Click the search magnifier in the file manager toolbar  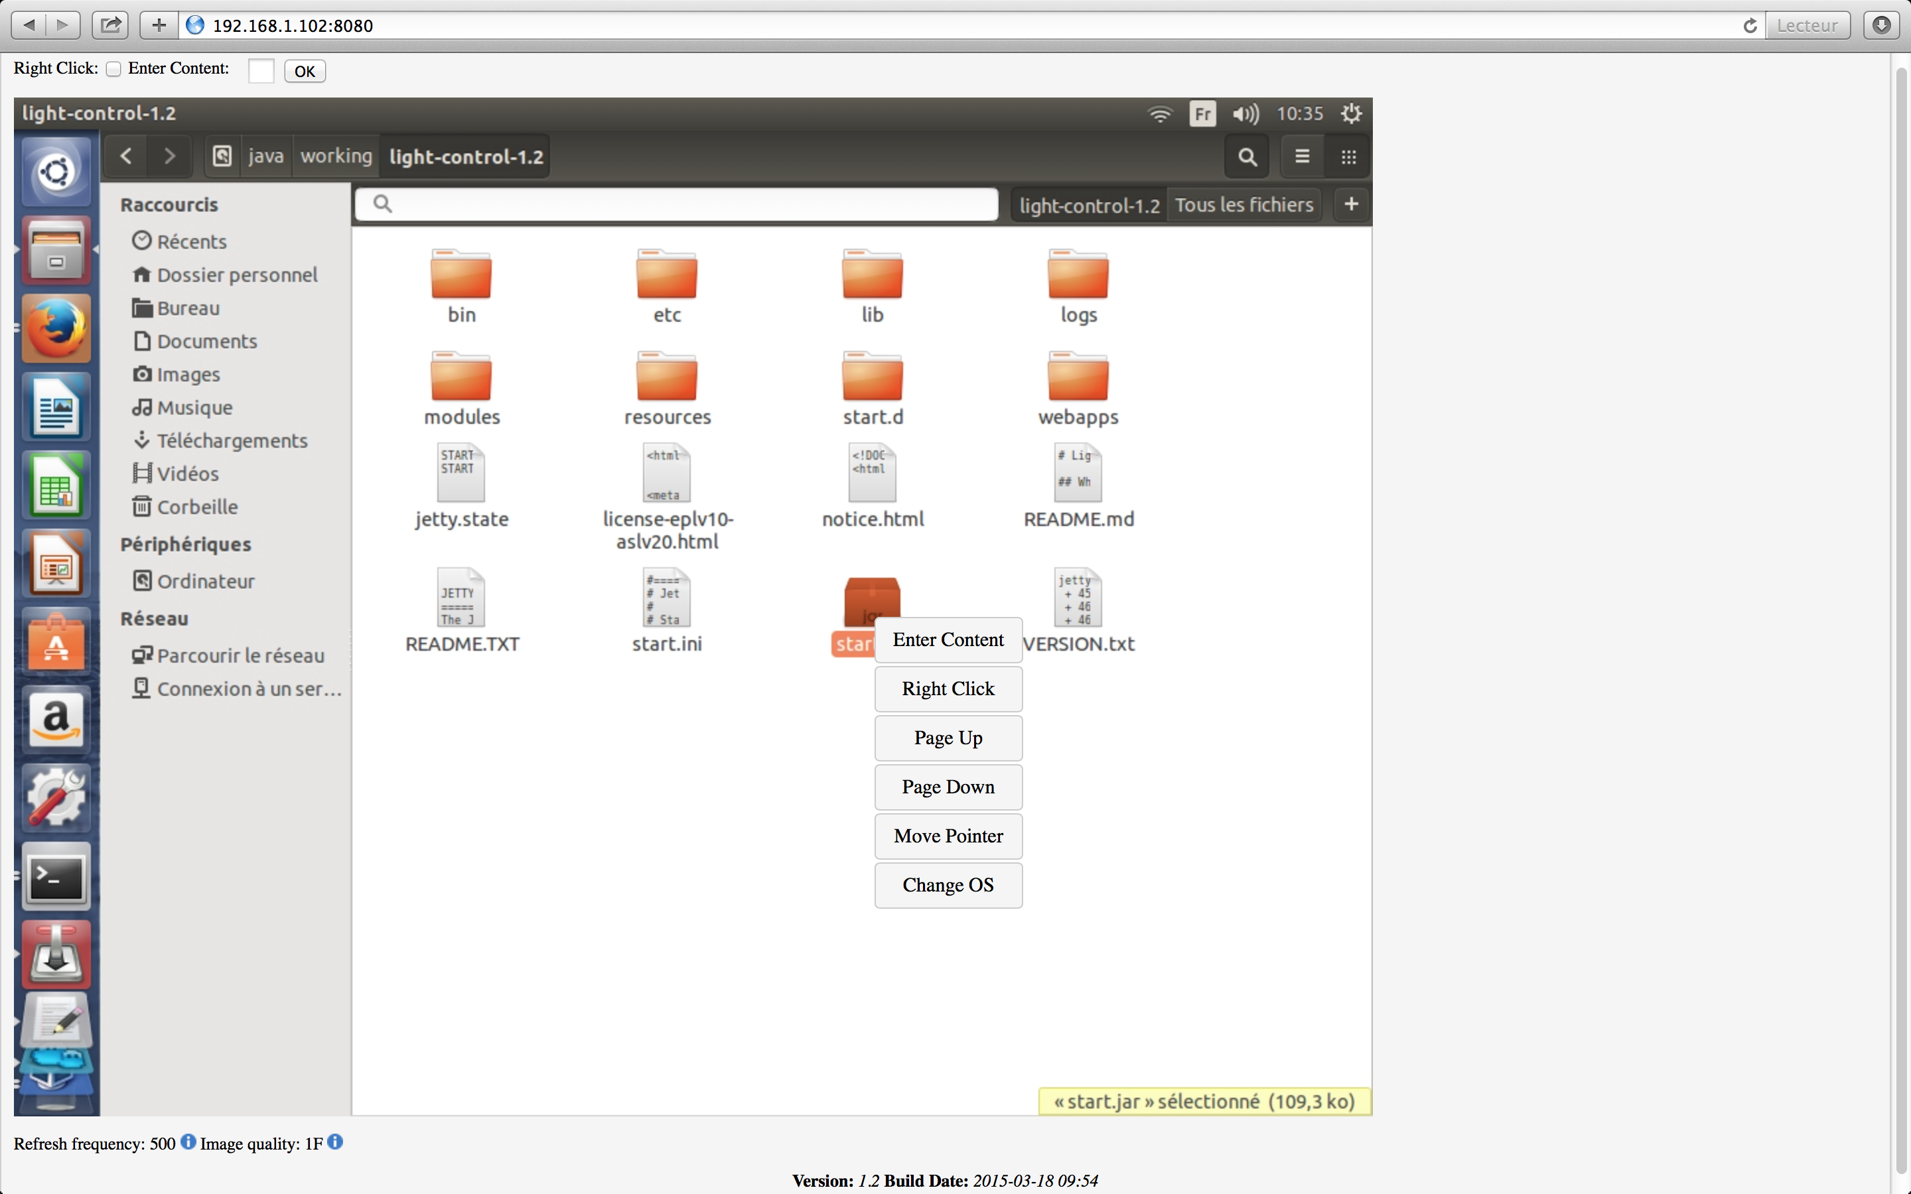pos(1245,156)
